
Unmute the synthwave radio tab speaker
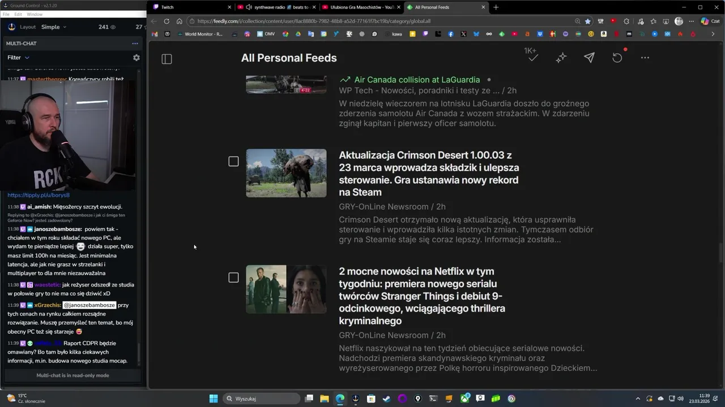(249, 7)
